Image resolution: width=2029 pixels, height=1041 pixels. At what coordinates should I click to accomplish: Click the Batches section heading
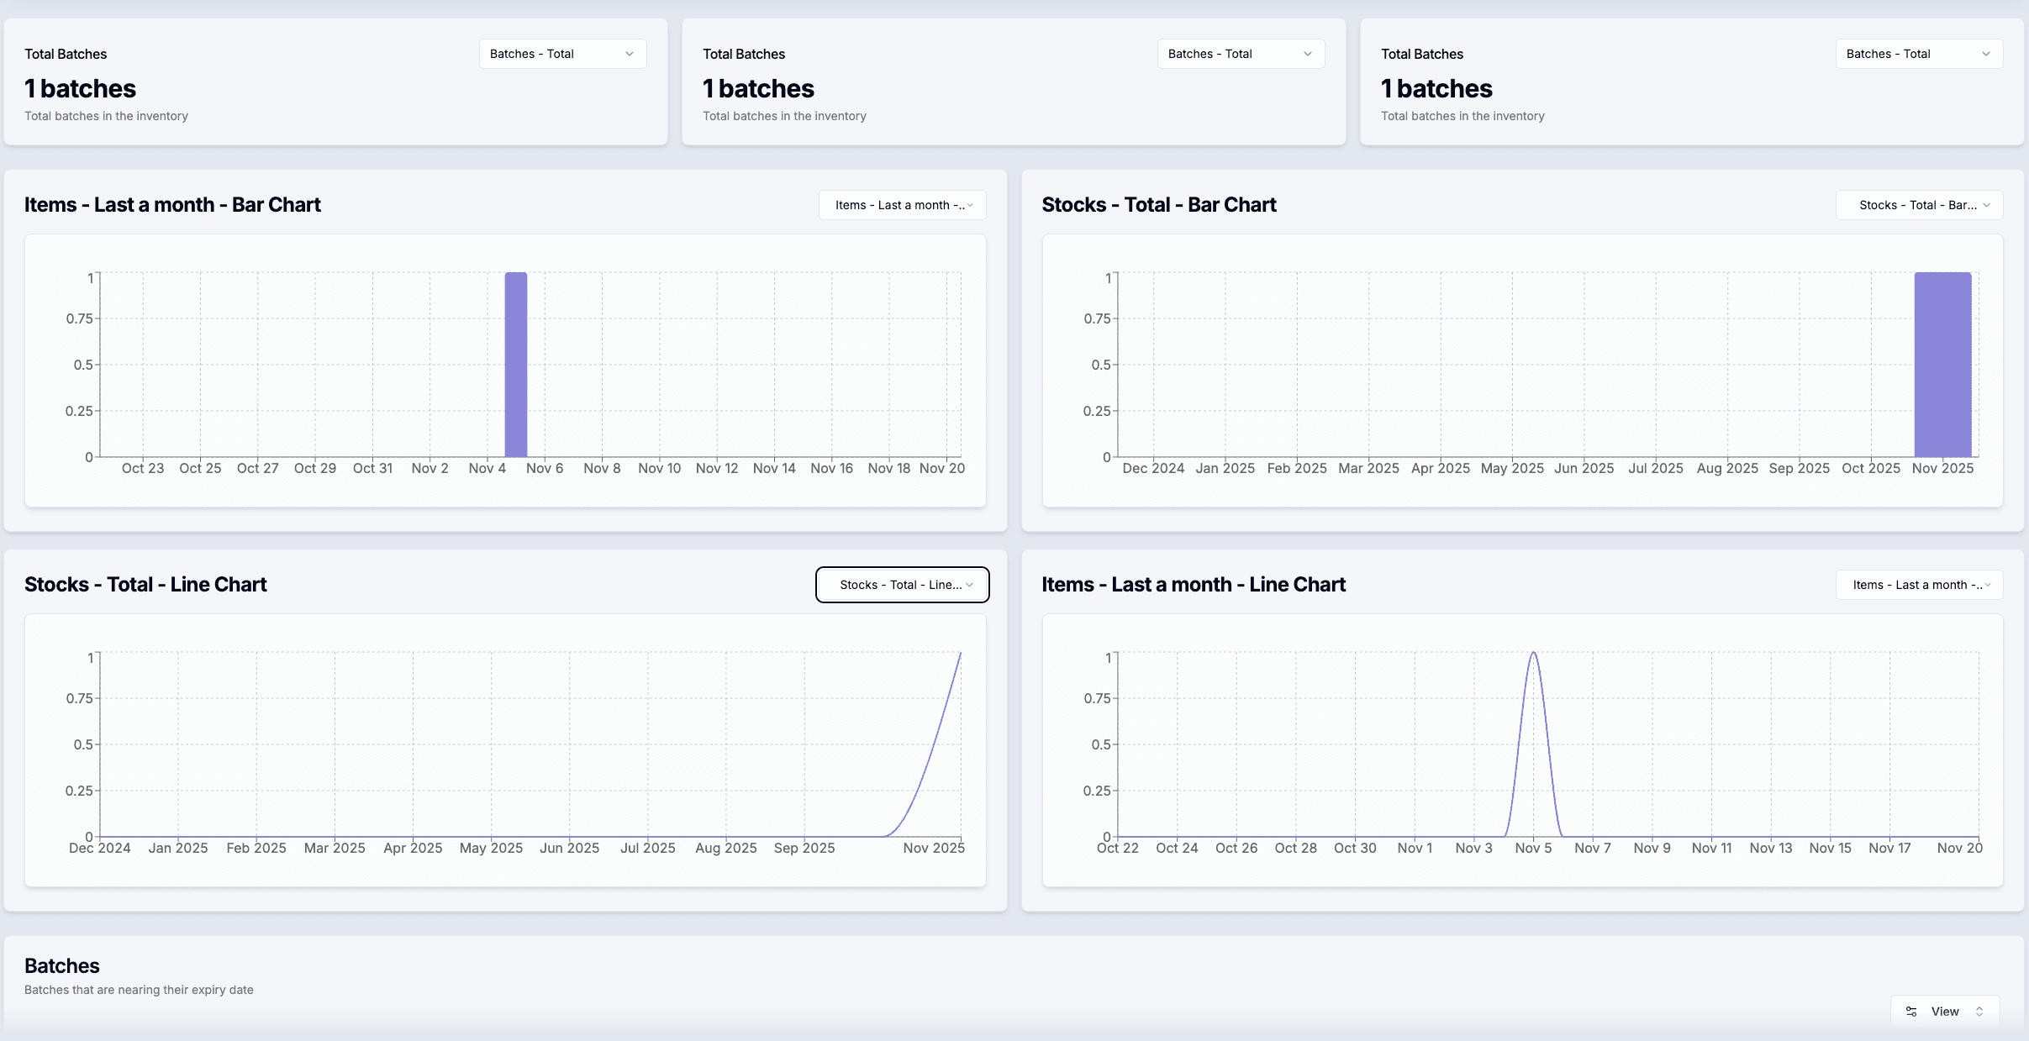click(62, 965)
